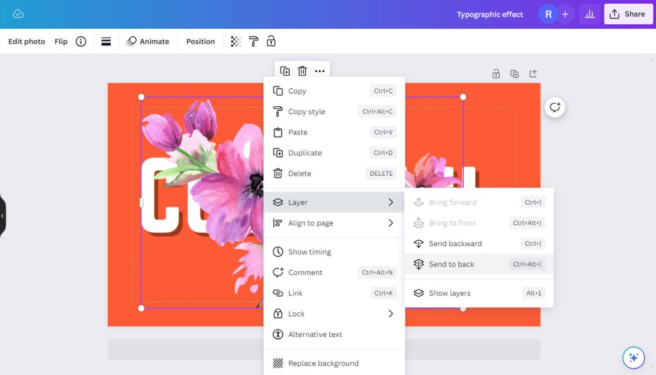Open the three-dot more options button
The image size is (656, 375).
coord(320,71)
